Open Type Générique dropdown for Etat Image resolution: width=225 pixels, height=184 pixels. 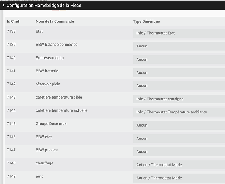179,33
